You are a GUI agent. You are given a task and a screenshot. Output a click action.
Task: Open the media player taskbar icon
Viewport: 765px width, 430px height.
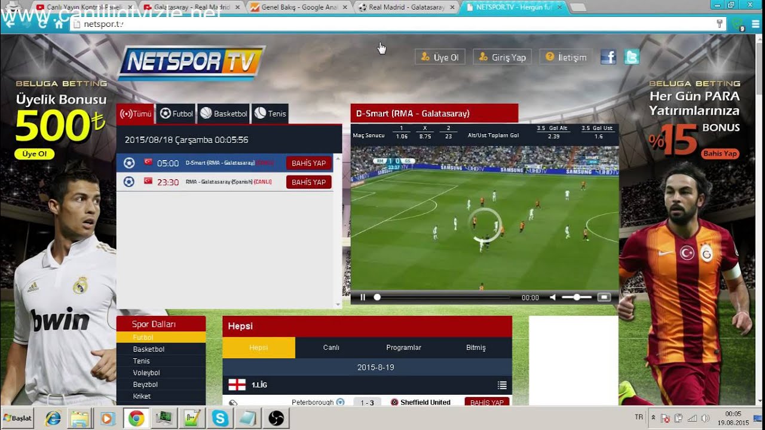tap(108, 419)
